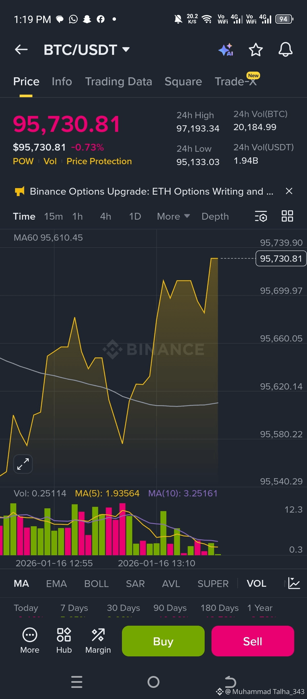Screen dimensions: 307x699
Task: Tap the muted notifications bell status icon
Action: click(x=178, y=19)
